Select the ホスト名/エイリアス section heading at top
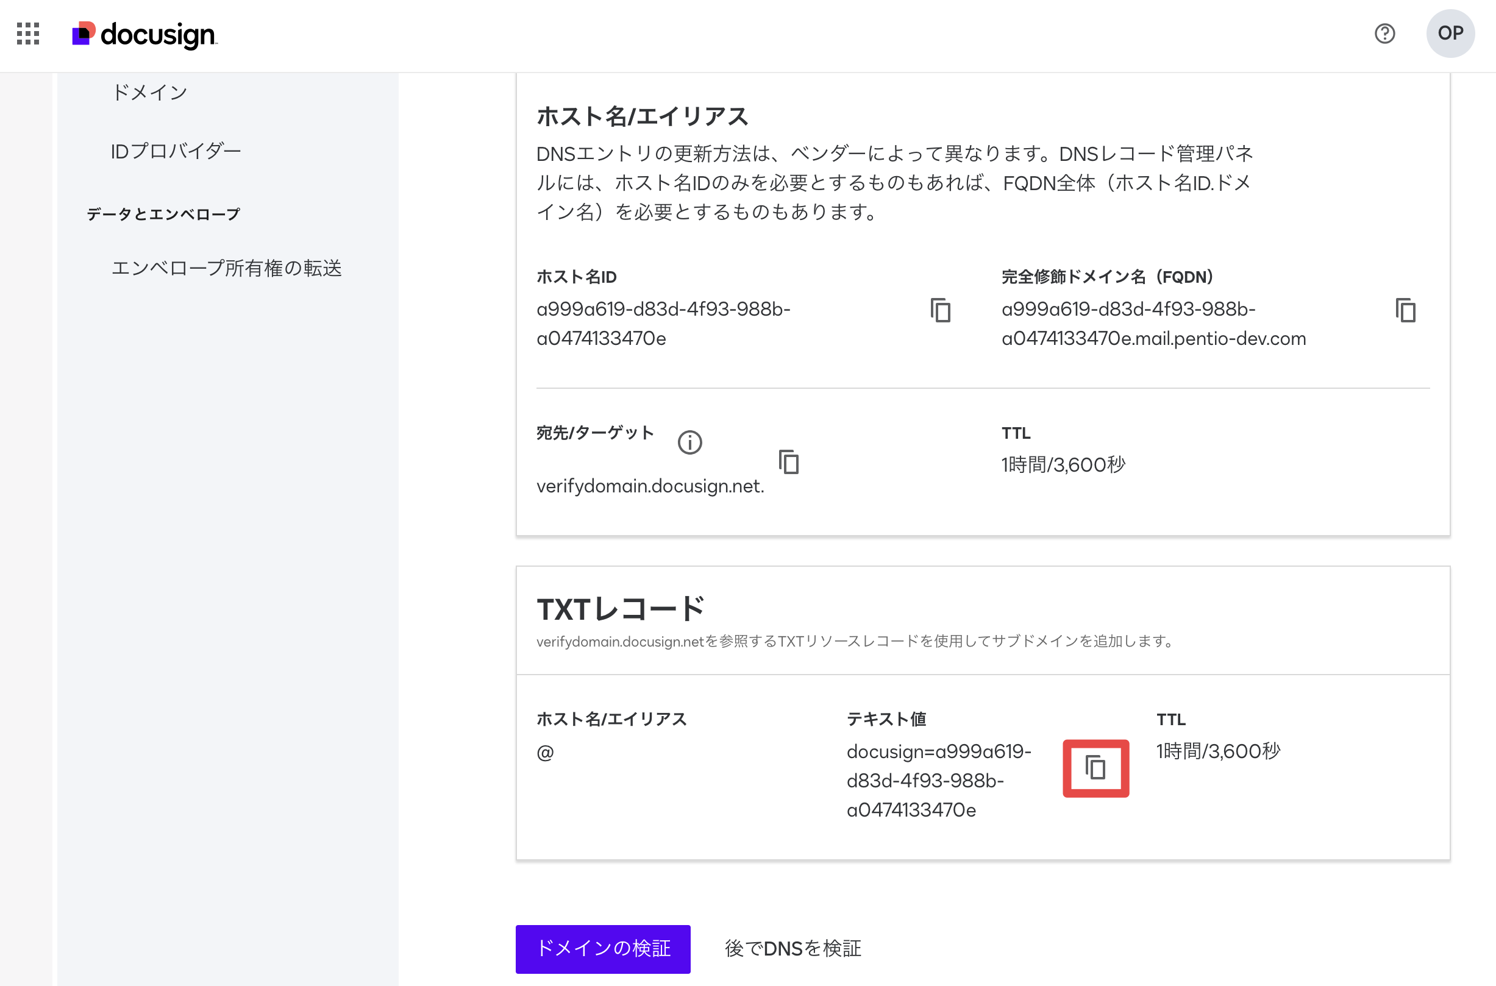This screenshot has width=1496, height=986. [x=642, y=116]
